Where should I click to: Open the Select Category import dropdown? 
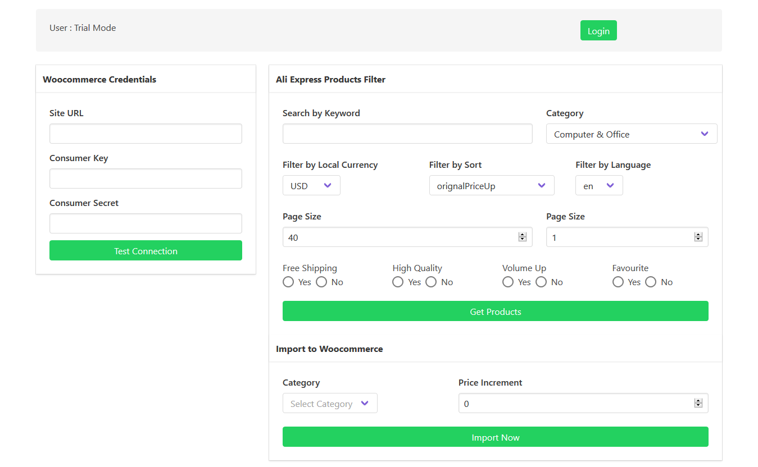point(330,403)
